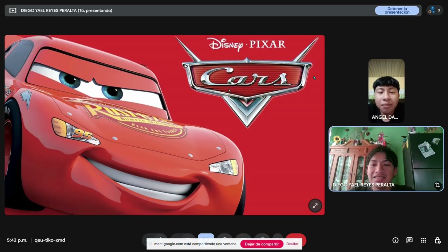Click the meeting code qeu-tiko-xmd

50,240
